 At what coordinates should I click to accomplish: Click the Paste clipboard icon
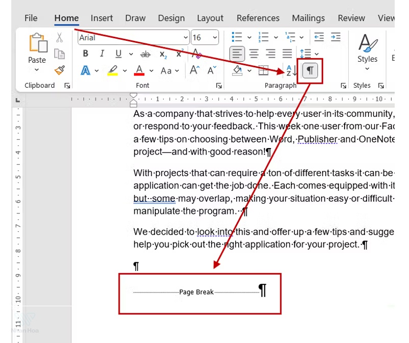(38, 43)
